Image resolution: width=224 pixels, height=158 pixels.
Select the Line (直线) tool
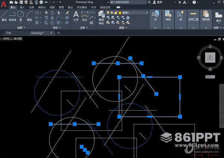click(4, 16)
